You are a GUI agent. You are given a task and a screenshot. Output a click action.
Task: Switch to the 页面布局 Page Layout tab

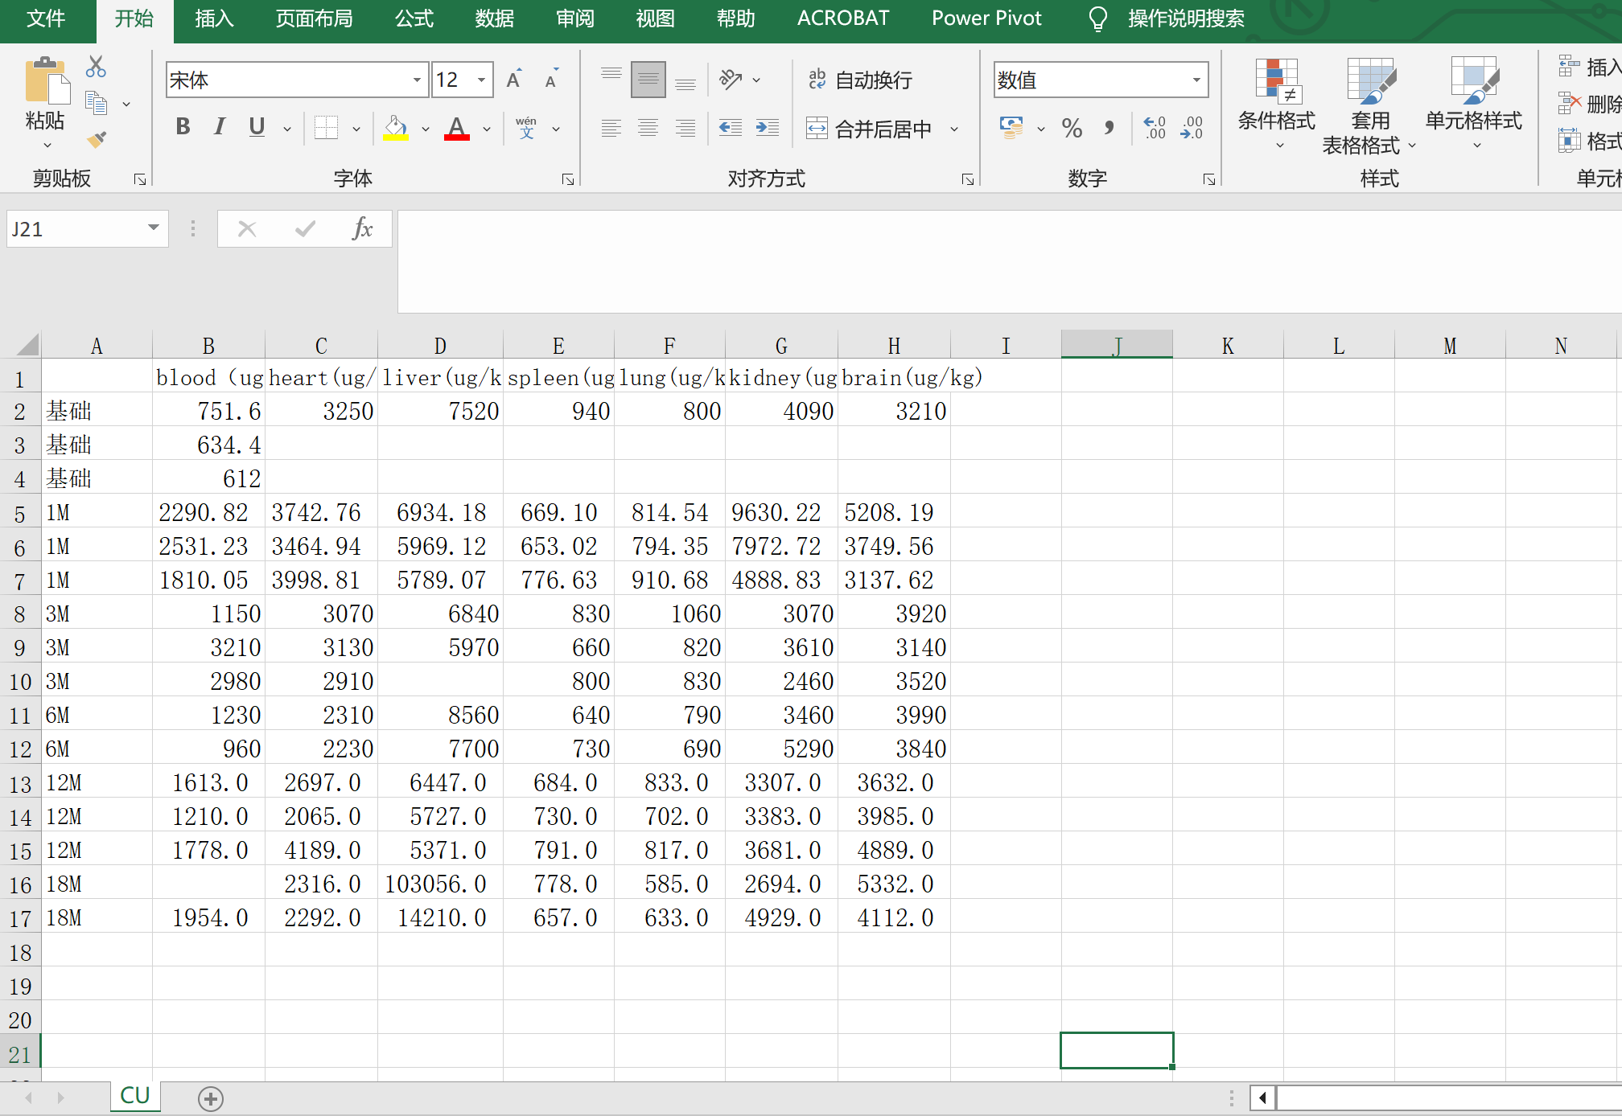[314, 18]
